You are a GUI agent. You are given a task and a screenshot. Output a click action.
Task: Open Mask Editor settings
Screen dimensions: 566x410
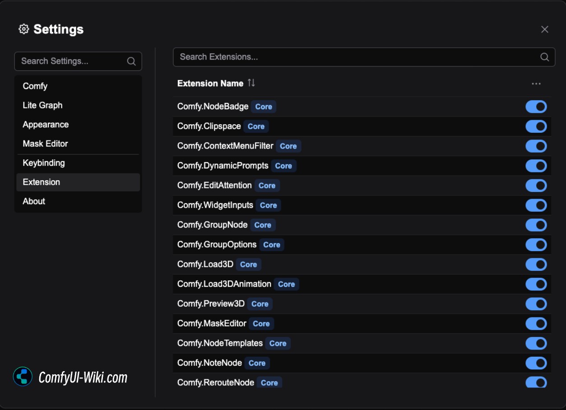(78, 144)
